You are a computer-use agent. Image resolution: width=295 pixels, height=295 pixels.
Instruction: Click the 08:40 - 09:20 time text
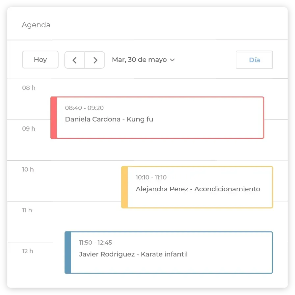[84, 108]
